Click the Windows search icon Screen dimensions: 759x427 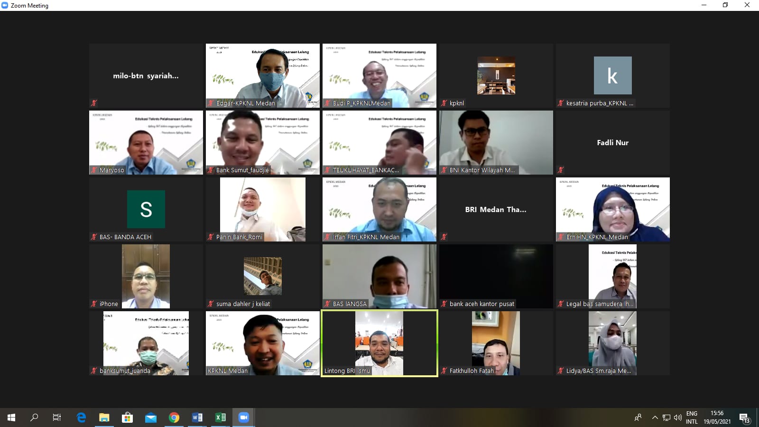point(34,418)
